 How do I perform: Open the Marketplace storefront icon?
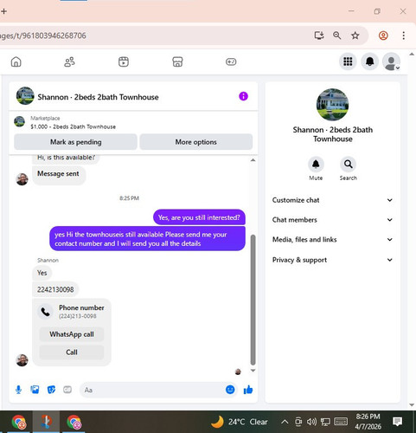177,61
